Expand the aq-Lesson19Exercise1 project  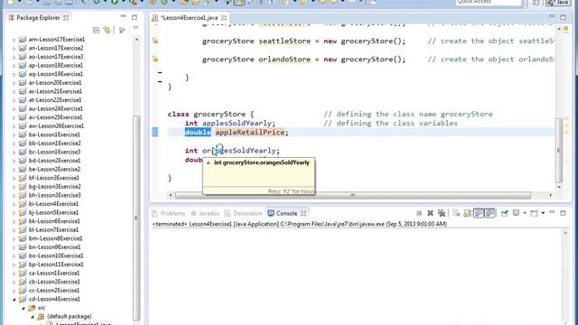pos(14,74)
